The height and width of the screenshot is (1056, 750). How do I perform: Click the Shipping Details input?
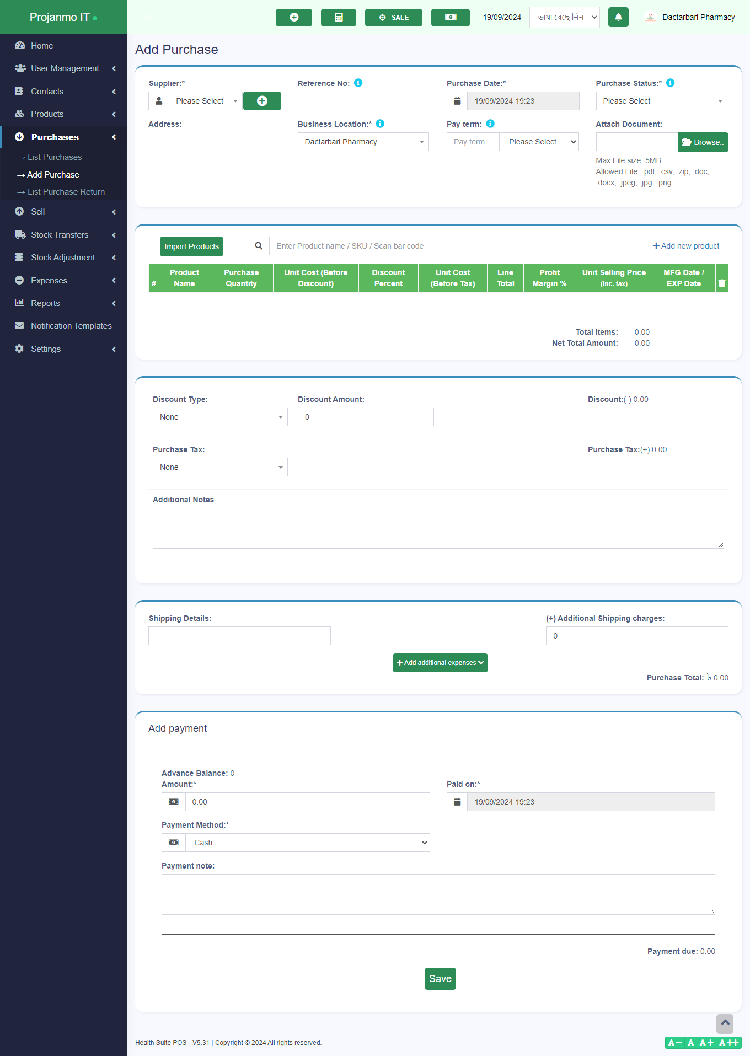click(239, 636)
